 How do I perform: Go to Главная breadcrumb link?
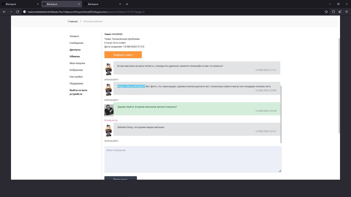(x=73, y=21)
